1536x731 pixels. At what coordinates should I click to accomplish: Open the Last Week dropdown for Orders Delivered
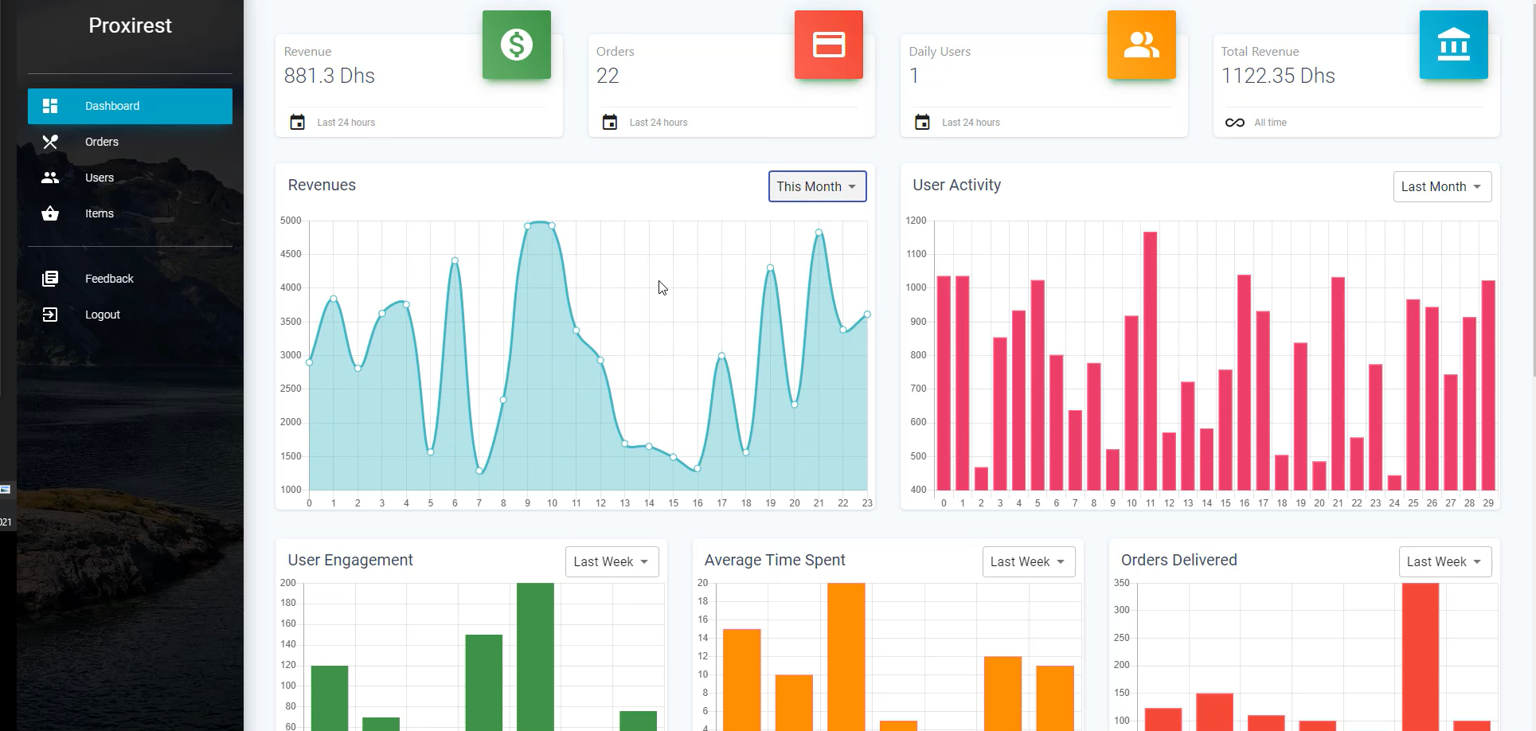1444,561
